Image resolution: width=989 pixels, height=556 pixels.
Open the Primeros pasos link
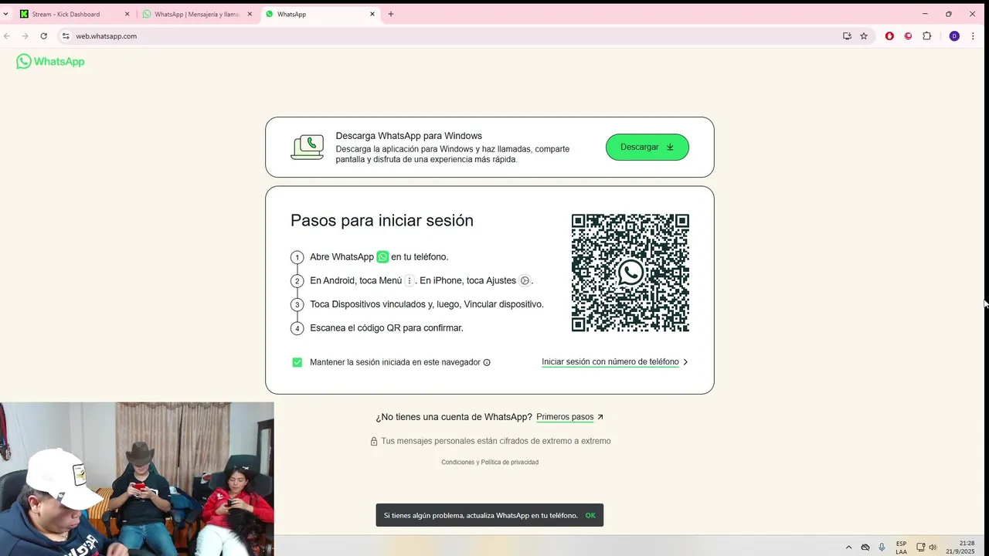coord(565,417)
